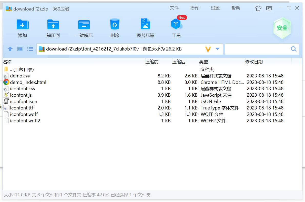Click the Delete (删除) trash icon

115,25
